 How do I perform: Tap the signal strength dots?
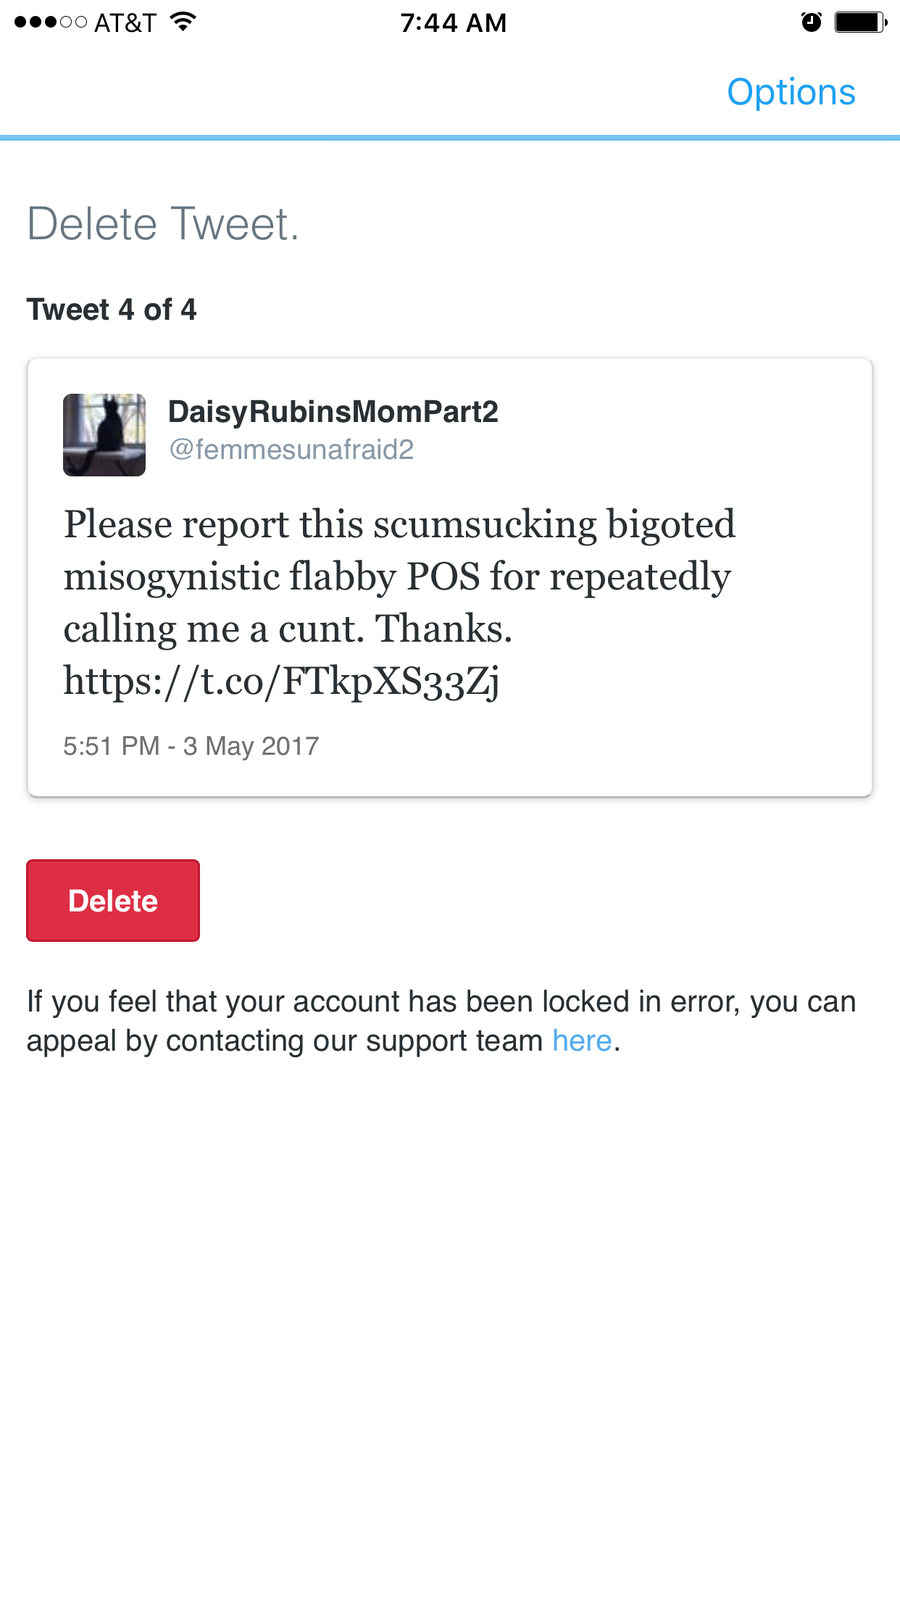click(x=51, y=22)
